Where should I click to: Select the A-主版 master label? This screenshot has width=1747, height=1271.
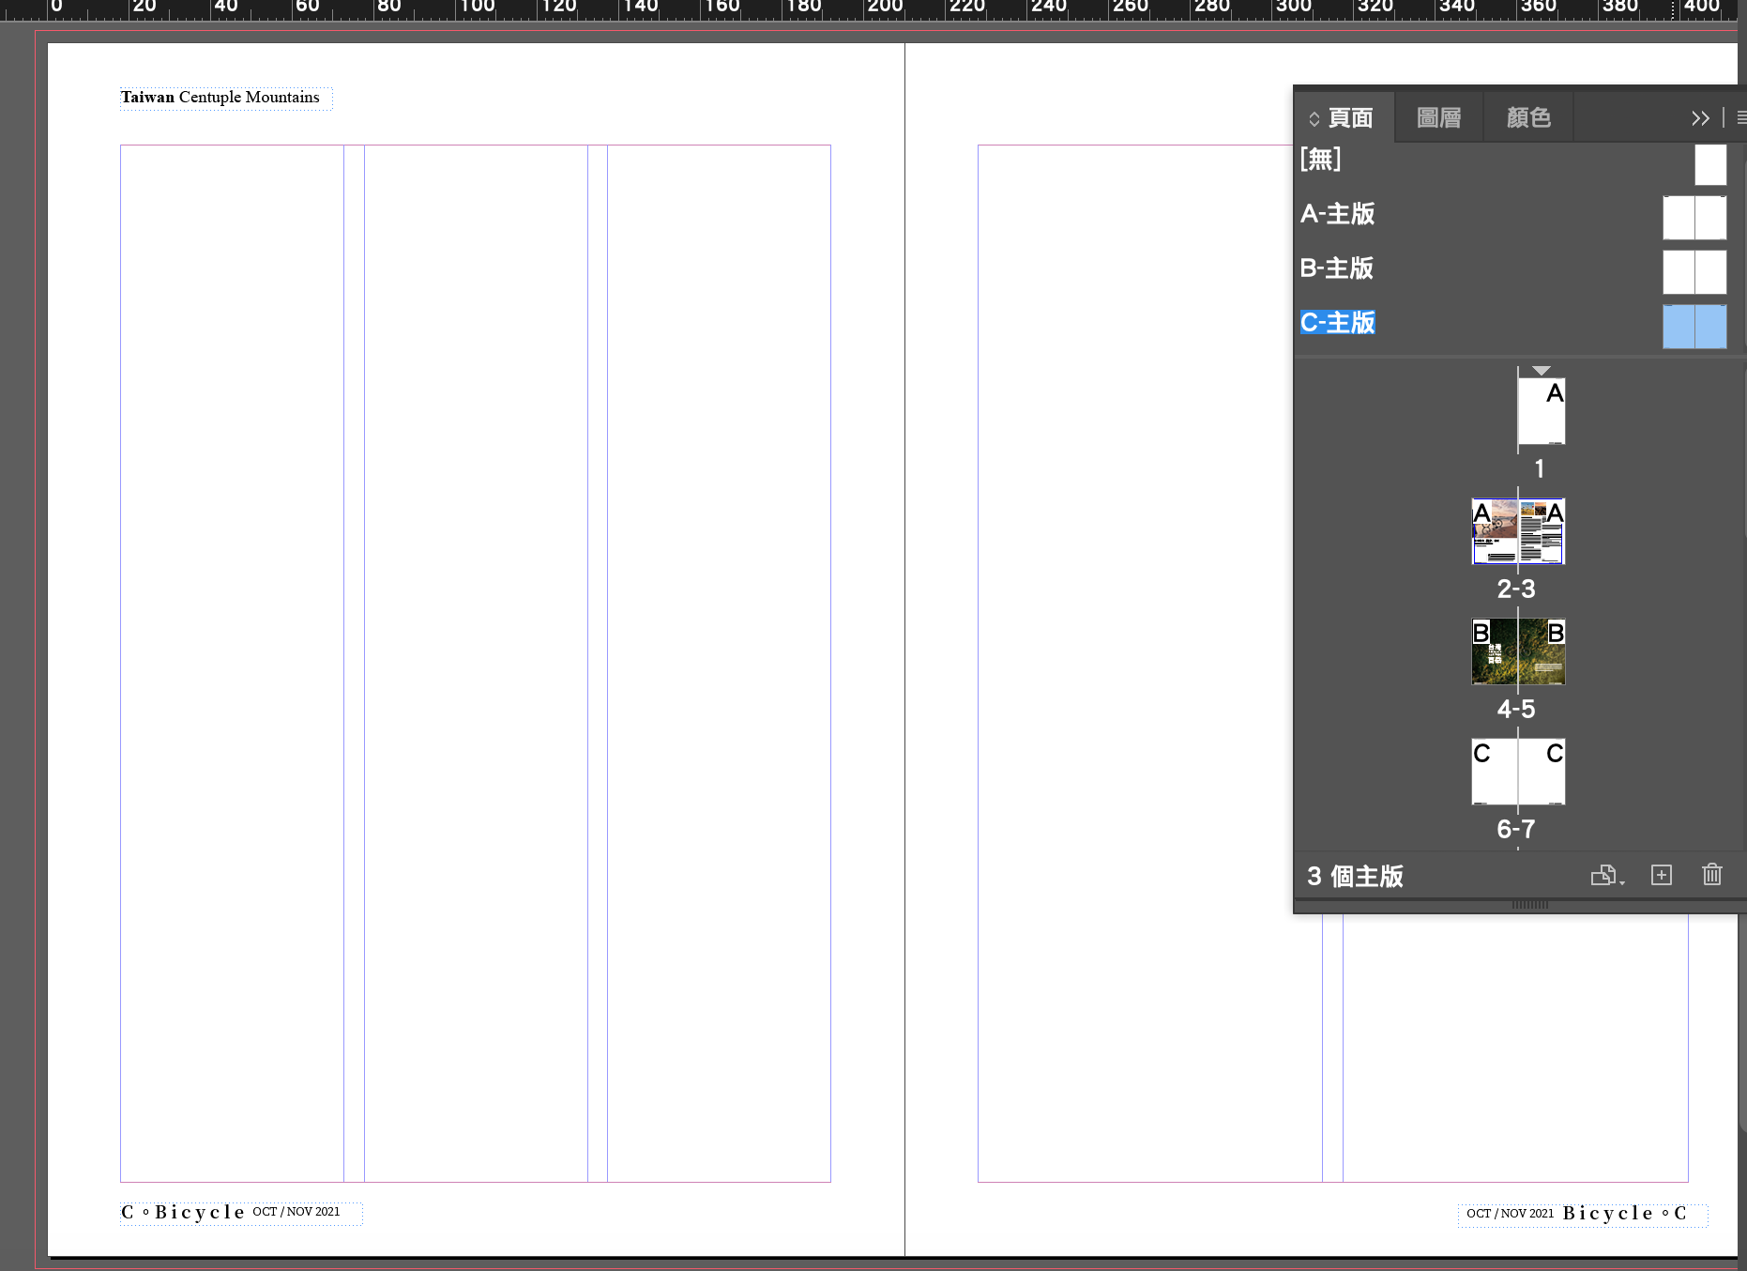tap(1337, 214)
